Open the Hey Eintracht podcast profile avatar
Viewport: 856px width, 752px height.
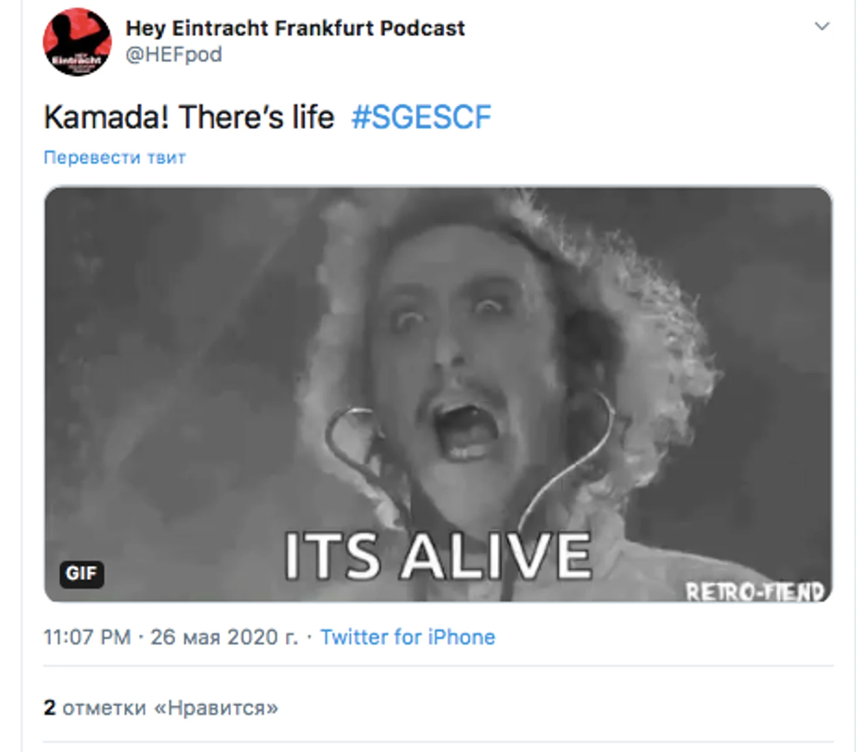coord(77,42)
